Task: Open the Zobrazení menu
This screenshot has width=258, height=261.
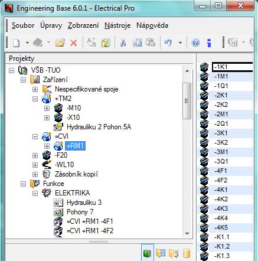Action: click(x=83, y=25)
